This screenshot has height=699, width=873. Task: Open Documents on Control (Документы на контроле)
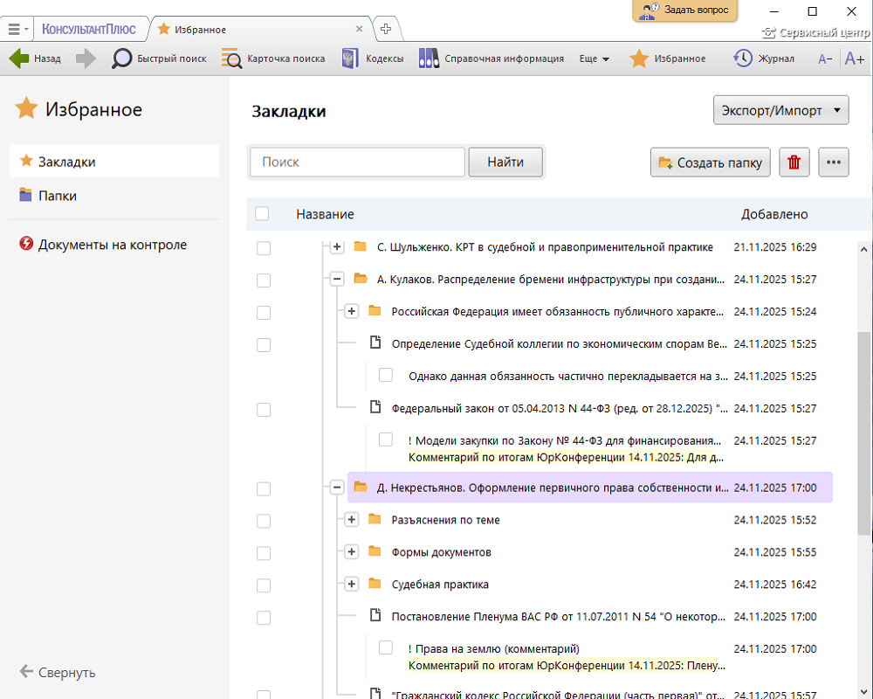112,245
